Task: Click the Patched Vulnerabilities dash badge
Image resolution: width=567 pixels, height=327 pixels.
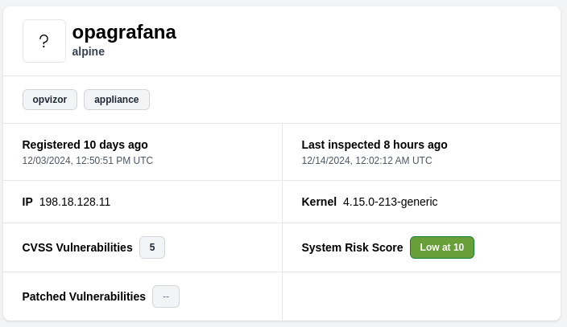Action: coord(166,296)
